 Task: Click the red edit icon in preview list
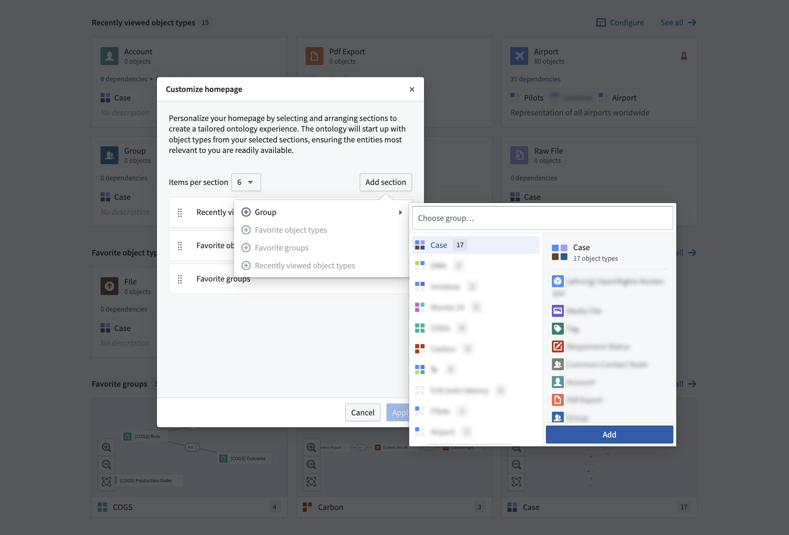tap(558, 346)
